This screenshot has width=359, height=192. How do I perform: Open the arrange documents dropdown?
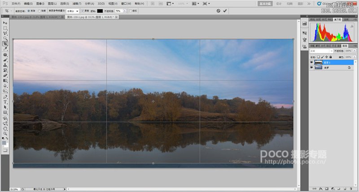tap(195, 4)
